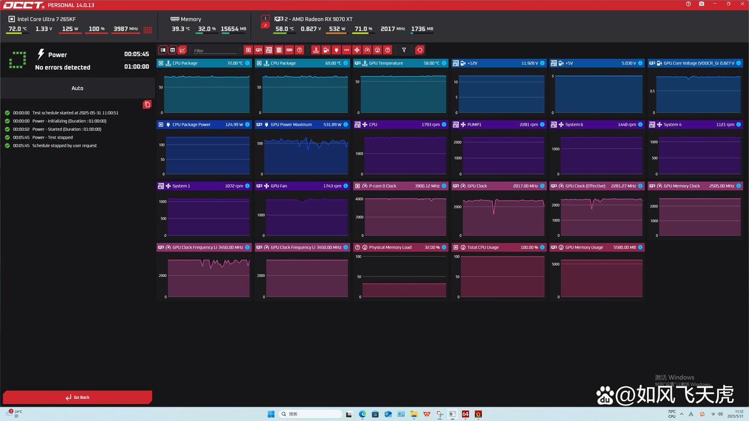Click info icon on 72.00 °C CPU Package graph
The image size is (749, 421).
(247, 63)
